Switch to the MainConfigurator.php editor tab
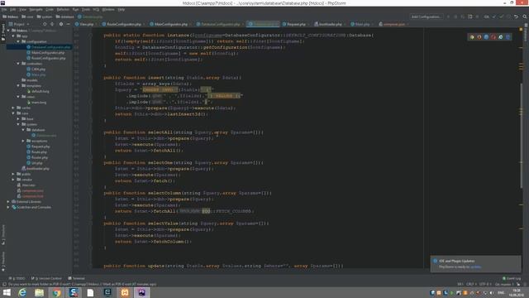This screenshot has height=298, width=529. click(171, 24)
